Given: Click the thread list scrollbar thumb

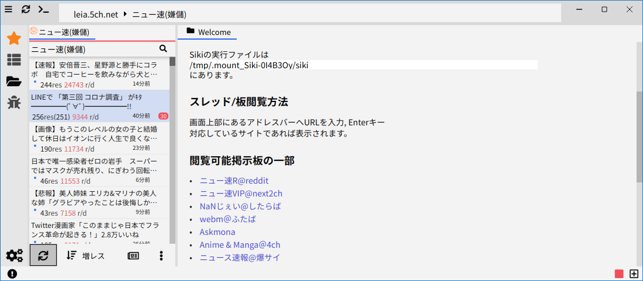Looking at the screenshot, I should point(172,61).
